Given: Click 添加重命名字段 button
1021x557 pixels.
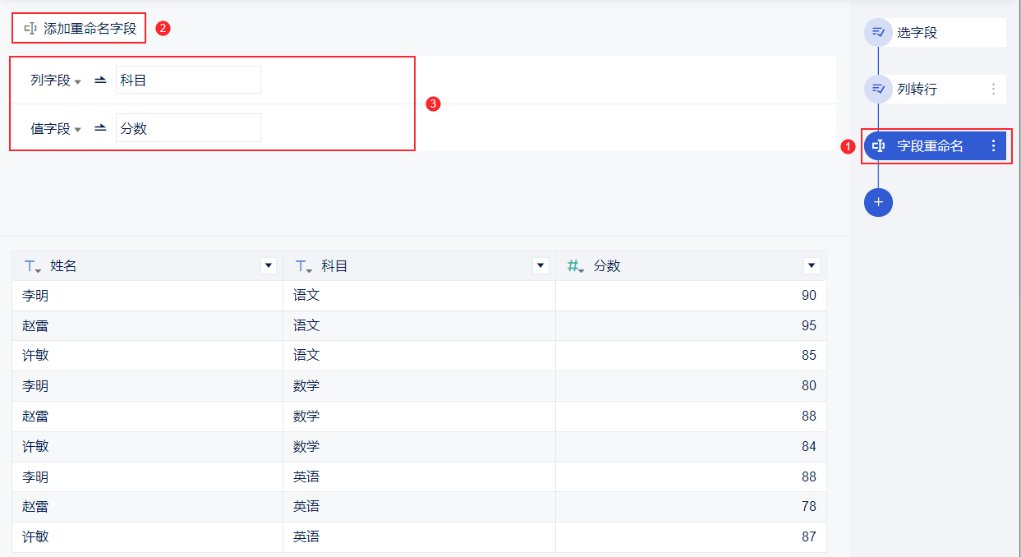Looking at the screenshot, I should (80, 28).
